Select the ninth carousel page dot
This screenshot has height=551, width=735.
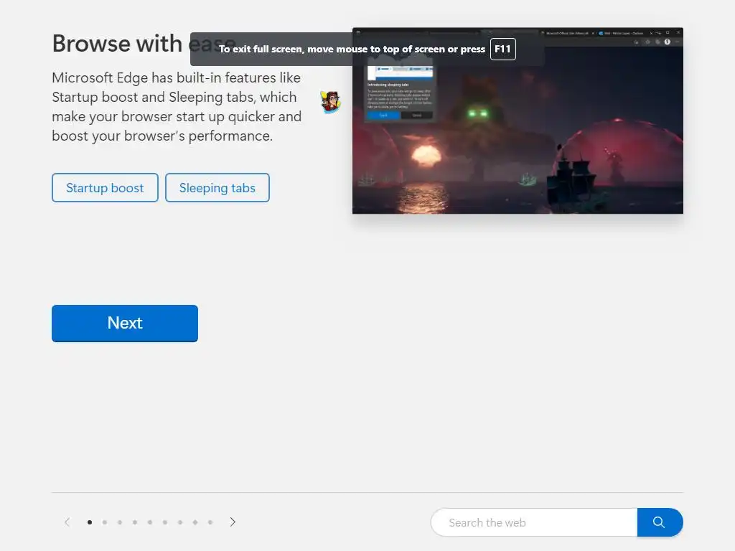[210, 522]
